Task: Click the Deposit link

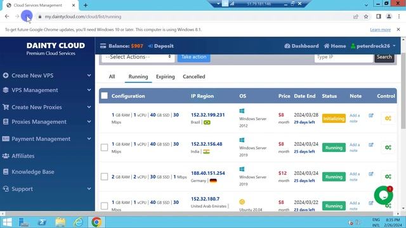Action: 160,46
